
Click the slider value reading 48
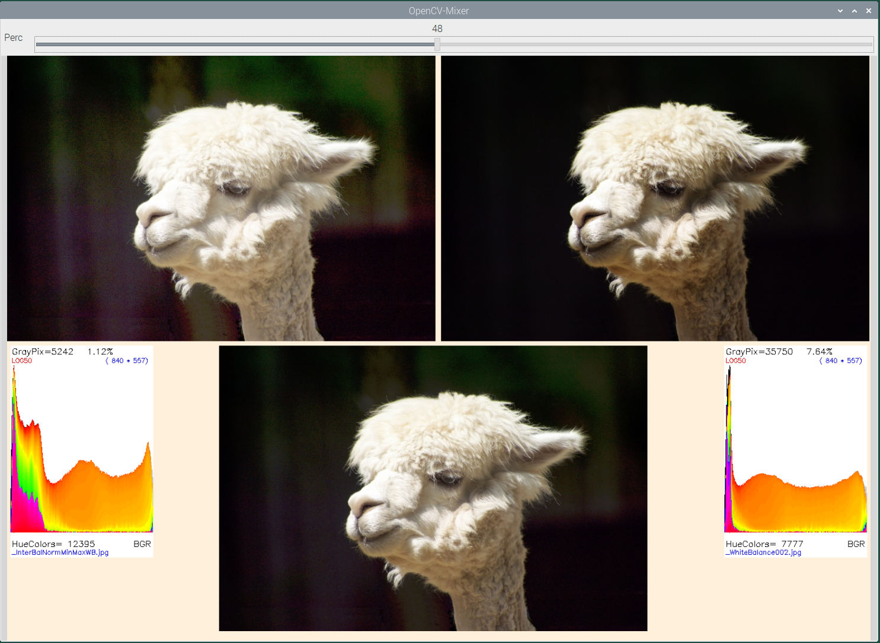(437, 28)
